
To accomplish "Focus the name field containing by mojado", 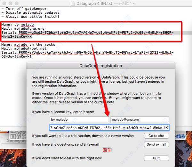I will coord(79,119).
